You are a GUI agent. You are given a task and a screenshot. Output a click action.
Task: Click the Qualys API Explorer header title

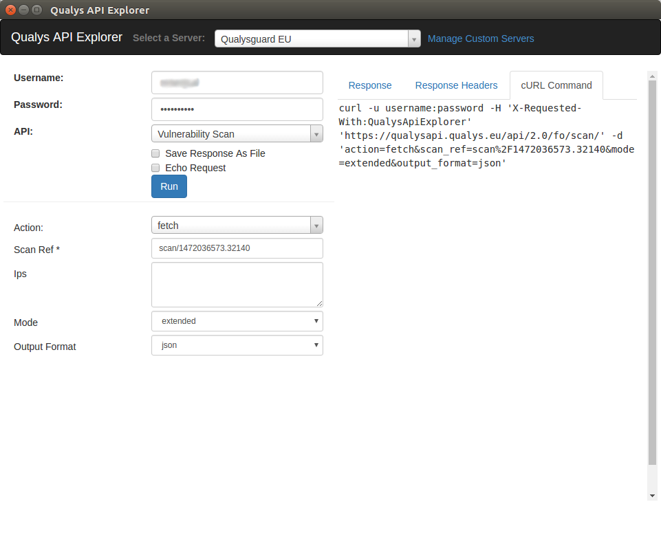[x=67, y=37]
